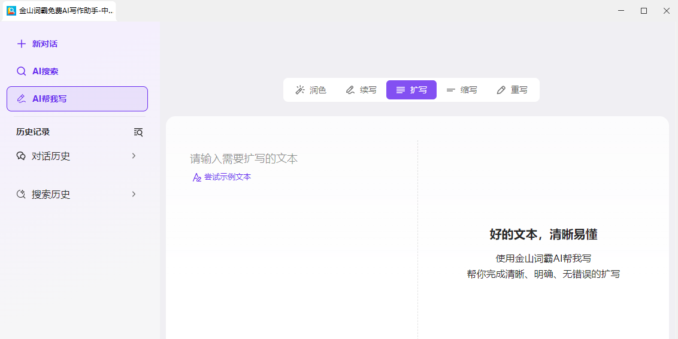The width and height of the screenshot is (678, 339).
Task: Select the 扩写 tab
Action: pyautogui.click(x=411, y=90)
